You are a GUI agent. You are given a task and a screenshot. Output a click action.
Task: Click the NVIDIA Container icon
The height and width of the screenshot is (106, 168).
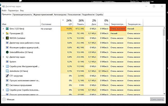(7, 38)
